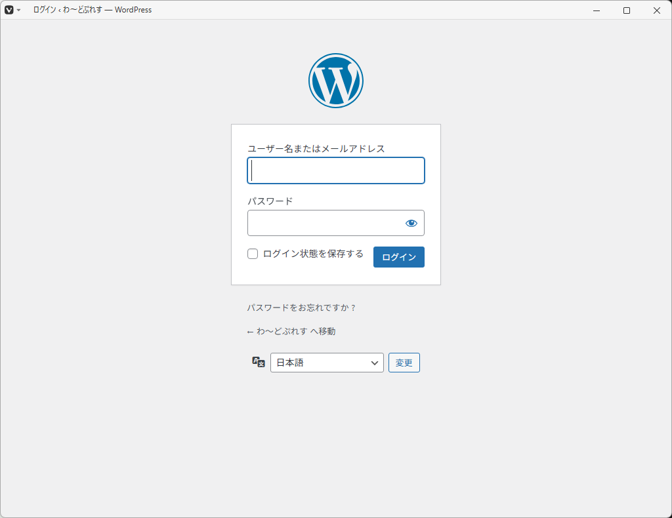Enable the ログイン状態を保存する checkbox
Image resolution: width=672 pixels, height=518 pixels.
tap(253, 254)
